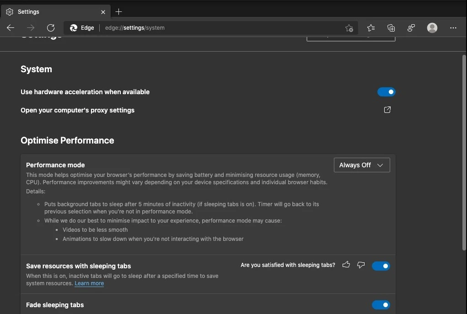Click the thumbs up for sleeping tabs
The width and height of the screenshot is (467, 314).
pyautogui.click(x=346, y=265)
